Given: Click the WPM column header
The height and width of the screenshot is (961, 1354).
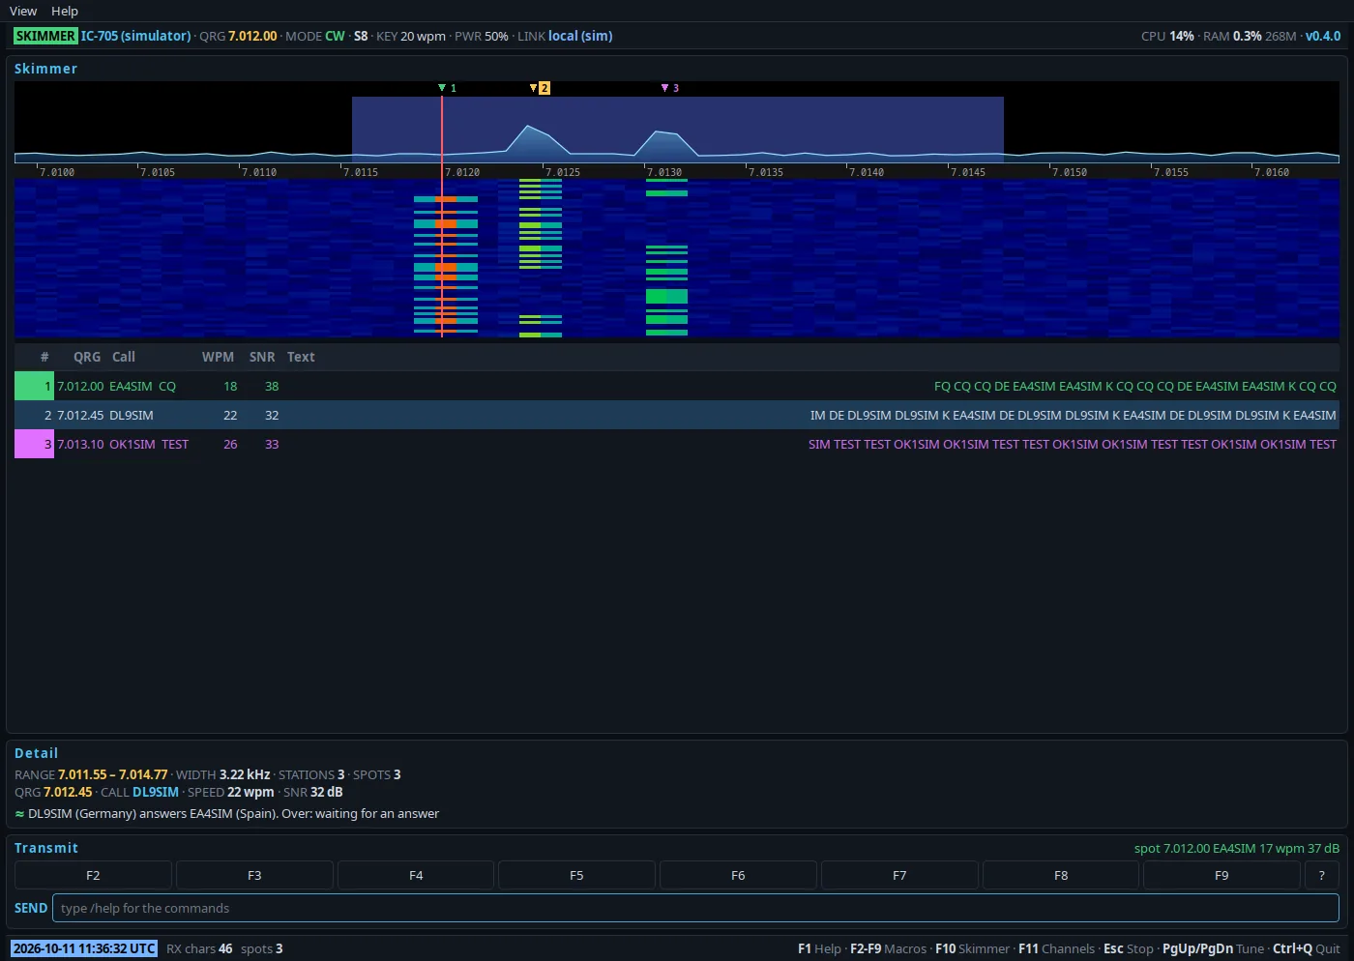Looking at the screenshot, I should point(218,357).
